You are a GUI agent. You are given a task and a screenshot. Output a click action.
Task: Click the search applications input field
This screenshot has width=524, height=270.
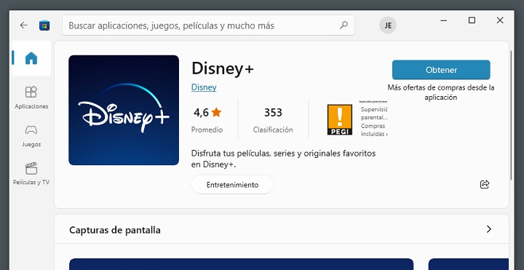tap(208, 25)
